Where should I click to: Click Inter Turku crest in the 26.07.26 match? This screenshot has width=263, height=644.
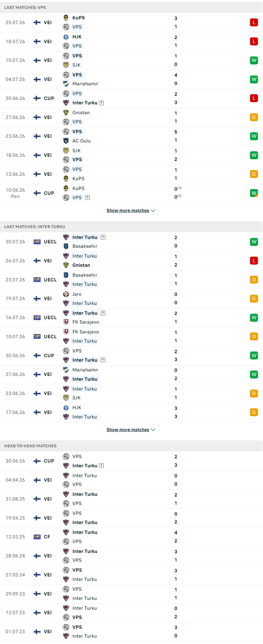pyautogui.click(x=66, y=256)
